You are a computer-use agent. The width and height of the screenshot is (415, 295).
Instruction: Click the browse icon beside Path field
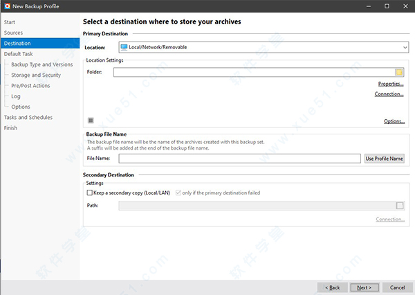pos(399,205)
